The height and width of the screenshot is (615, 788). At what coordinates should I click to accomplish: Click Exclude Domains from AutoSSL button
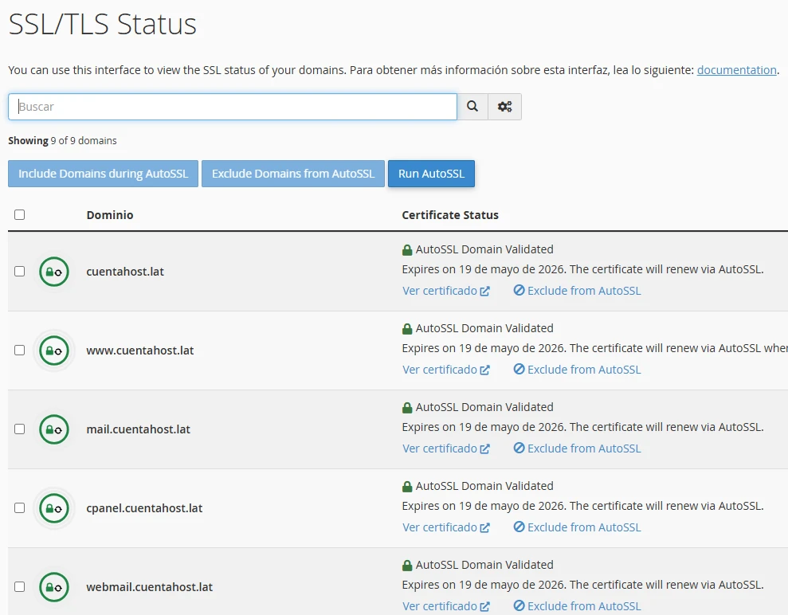[292, 174]
